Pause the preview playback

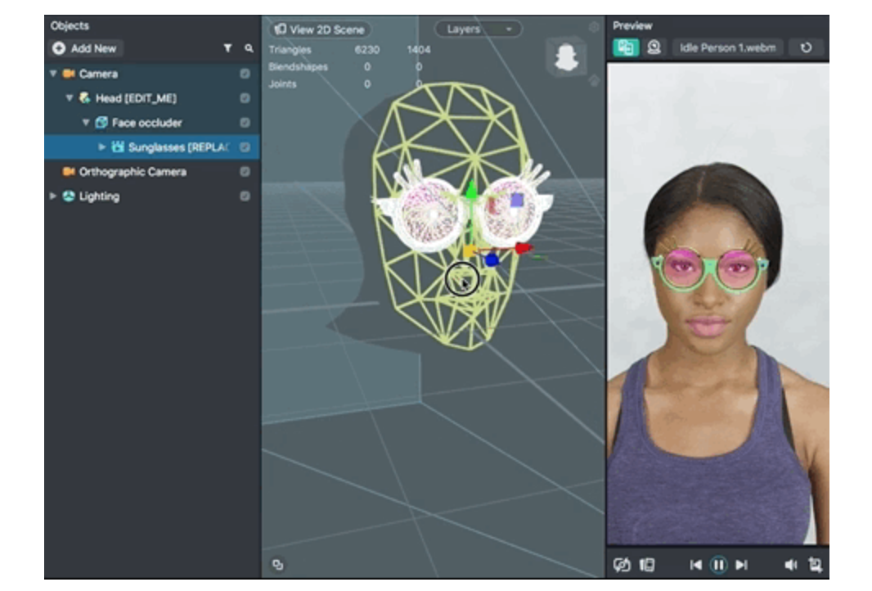pyautogui.click(x=718, y=565)
